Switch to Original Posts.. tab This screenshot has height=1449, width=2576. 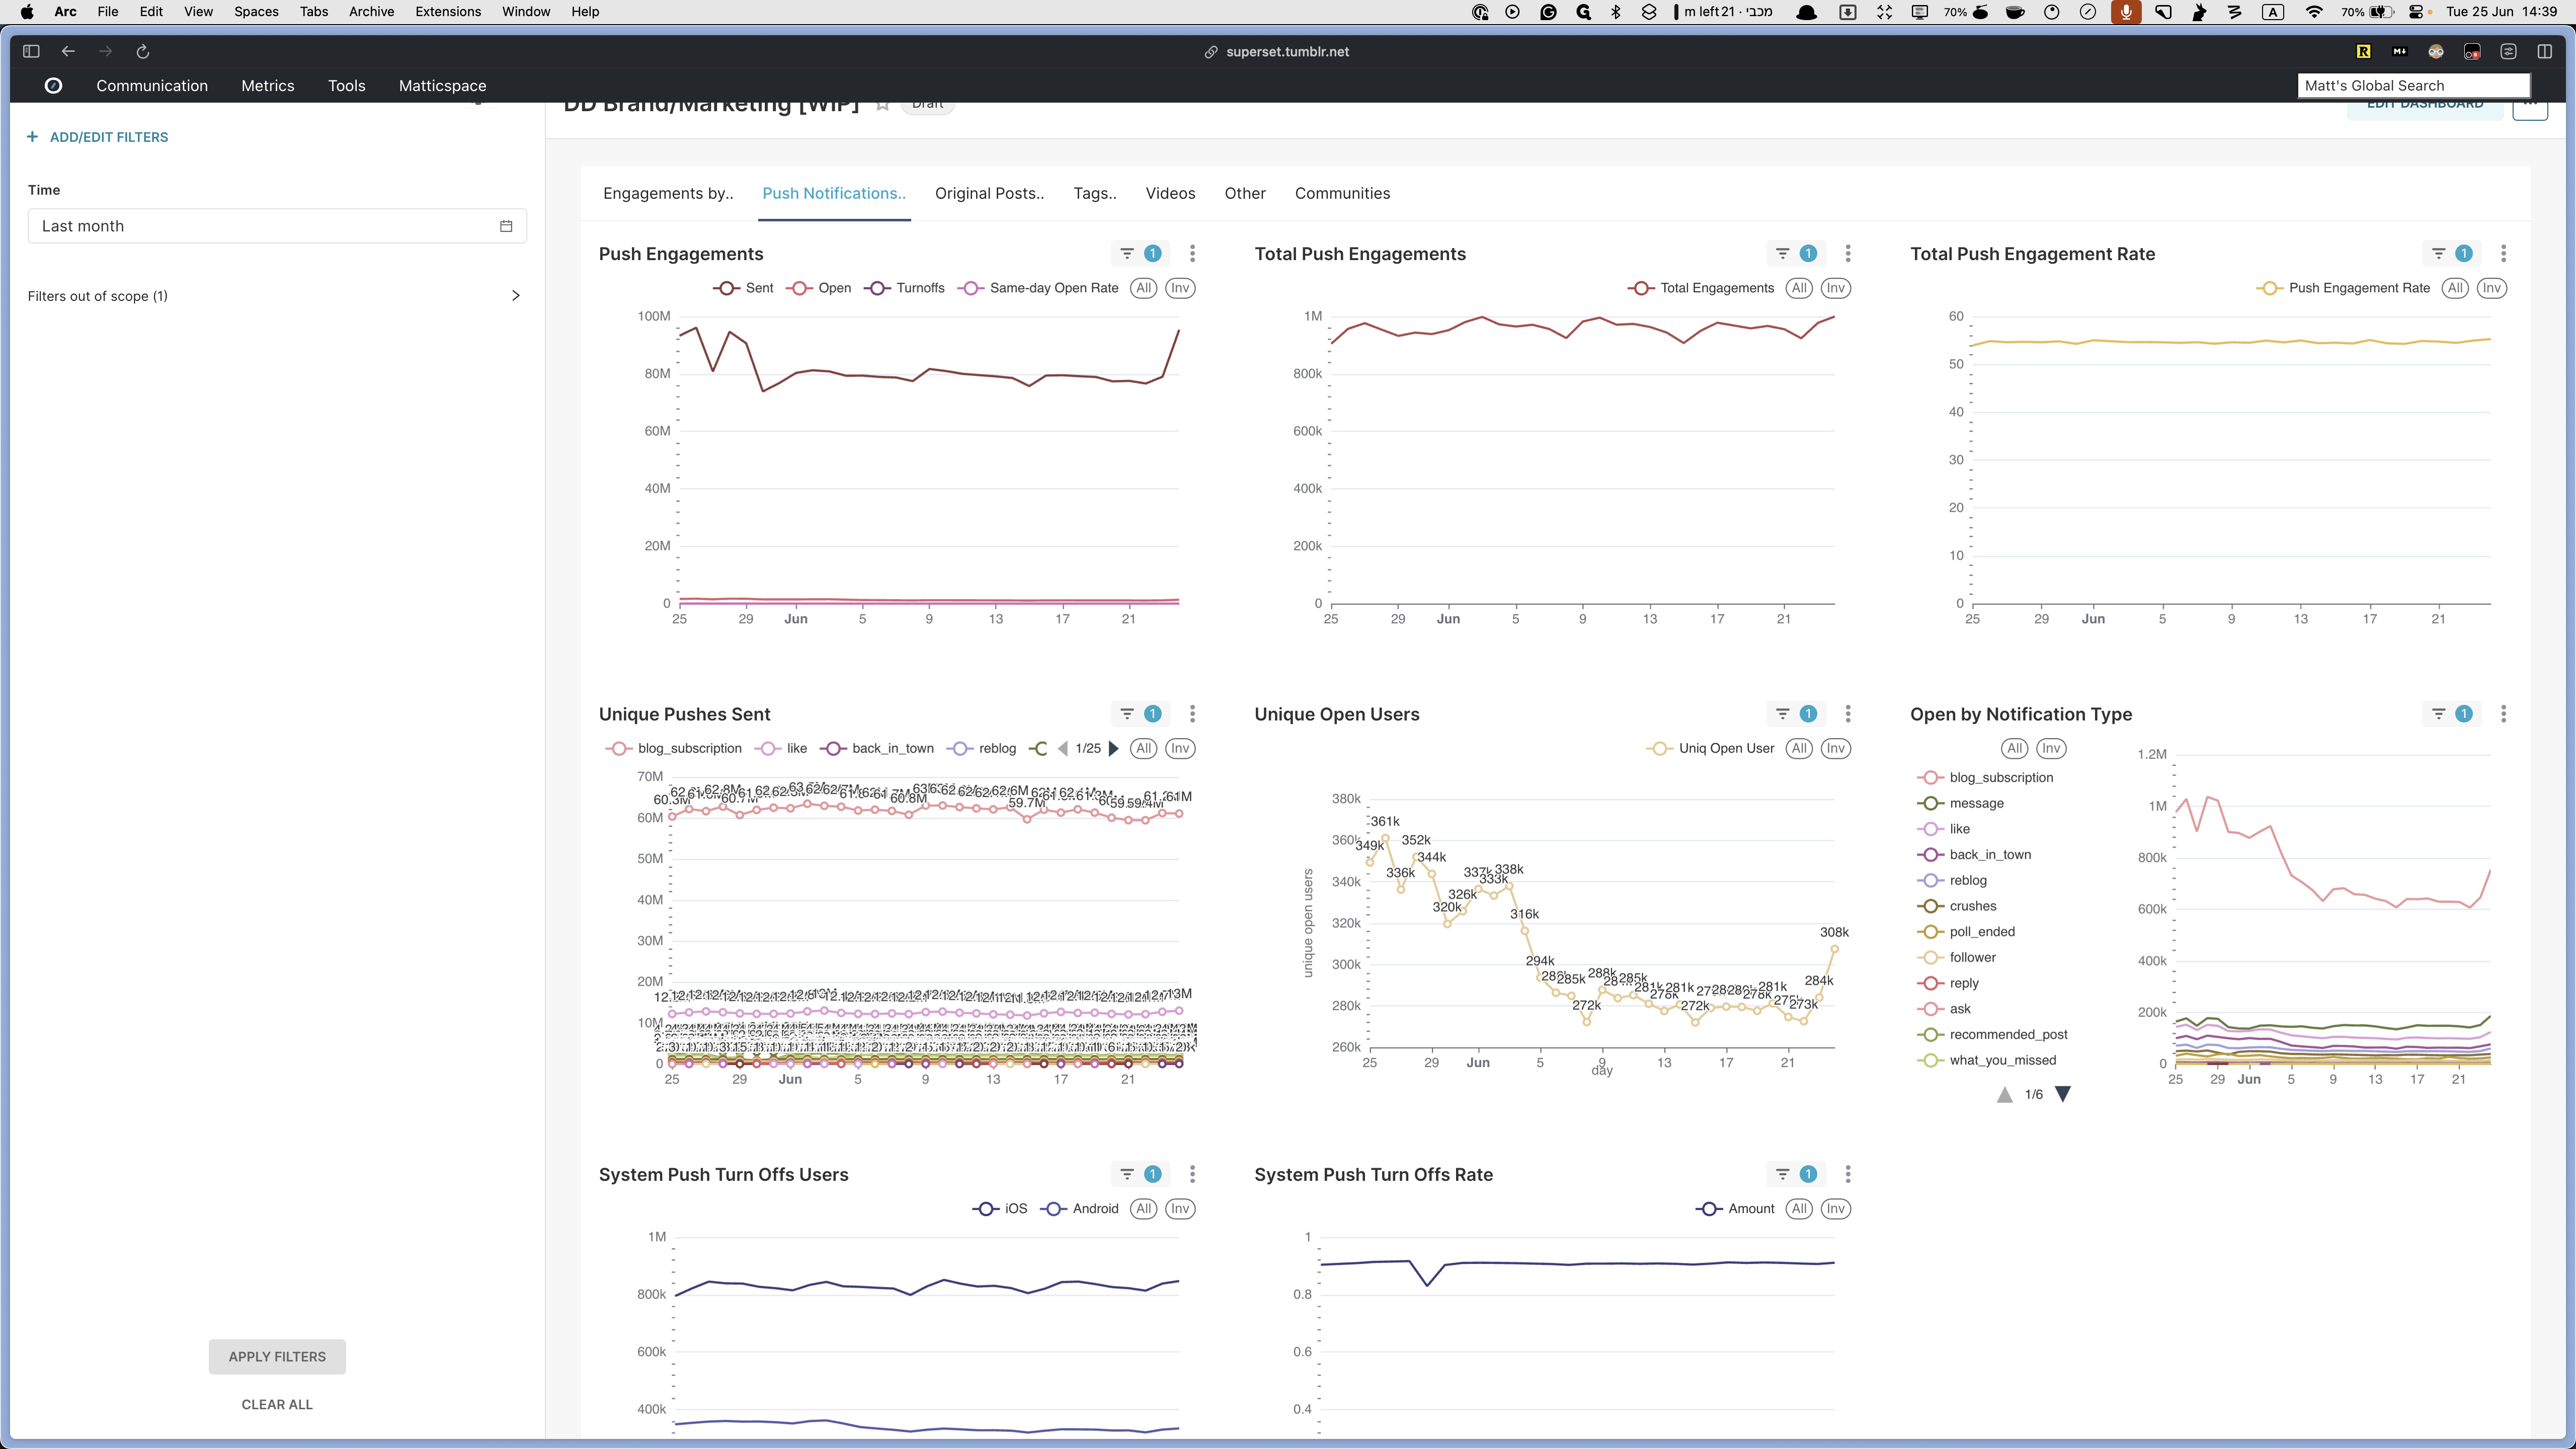click(989, 194)
